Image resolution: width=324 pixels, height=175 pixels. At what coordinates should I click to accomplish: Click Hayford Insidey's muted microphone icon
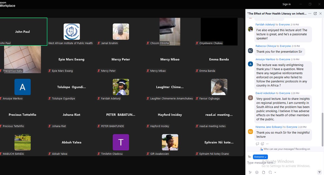tap(148, 126)
